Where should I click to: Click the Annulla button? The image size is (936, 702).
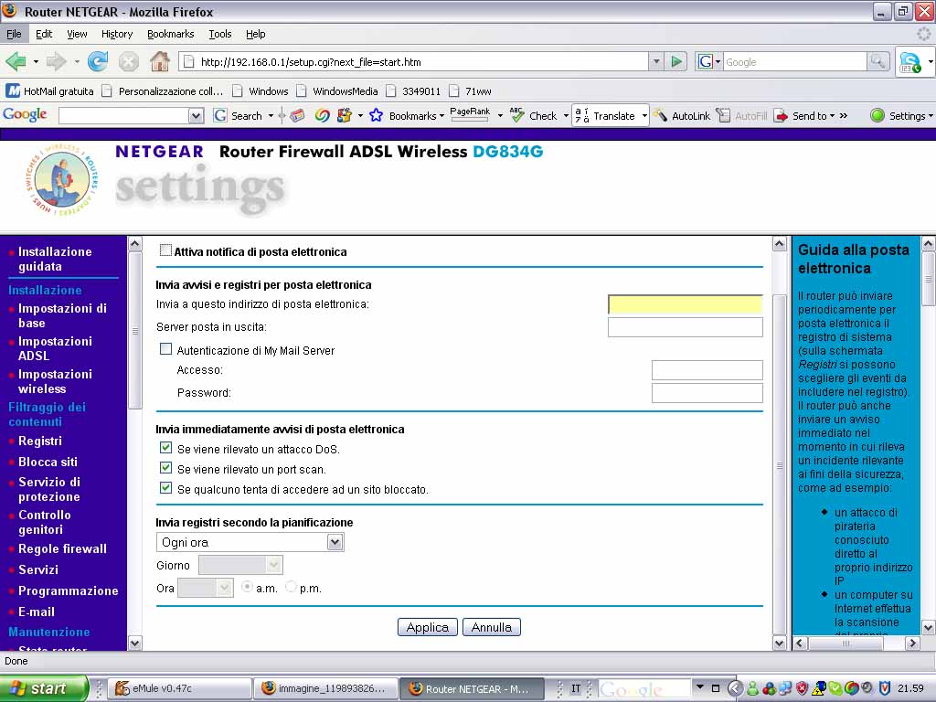[x=491, y=627]
